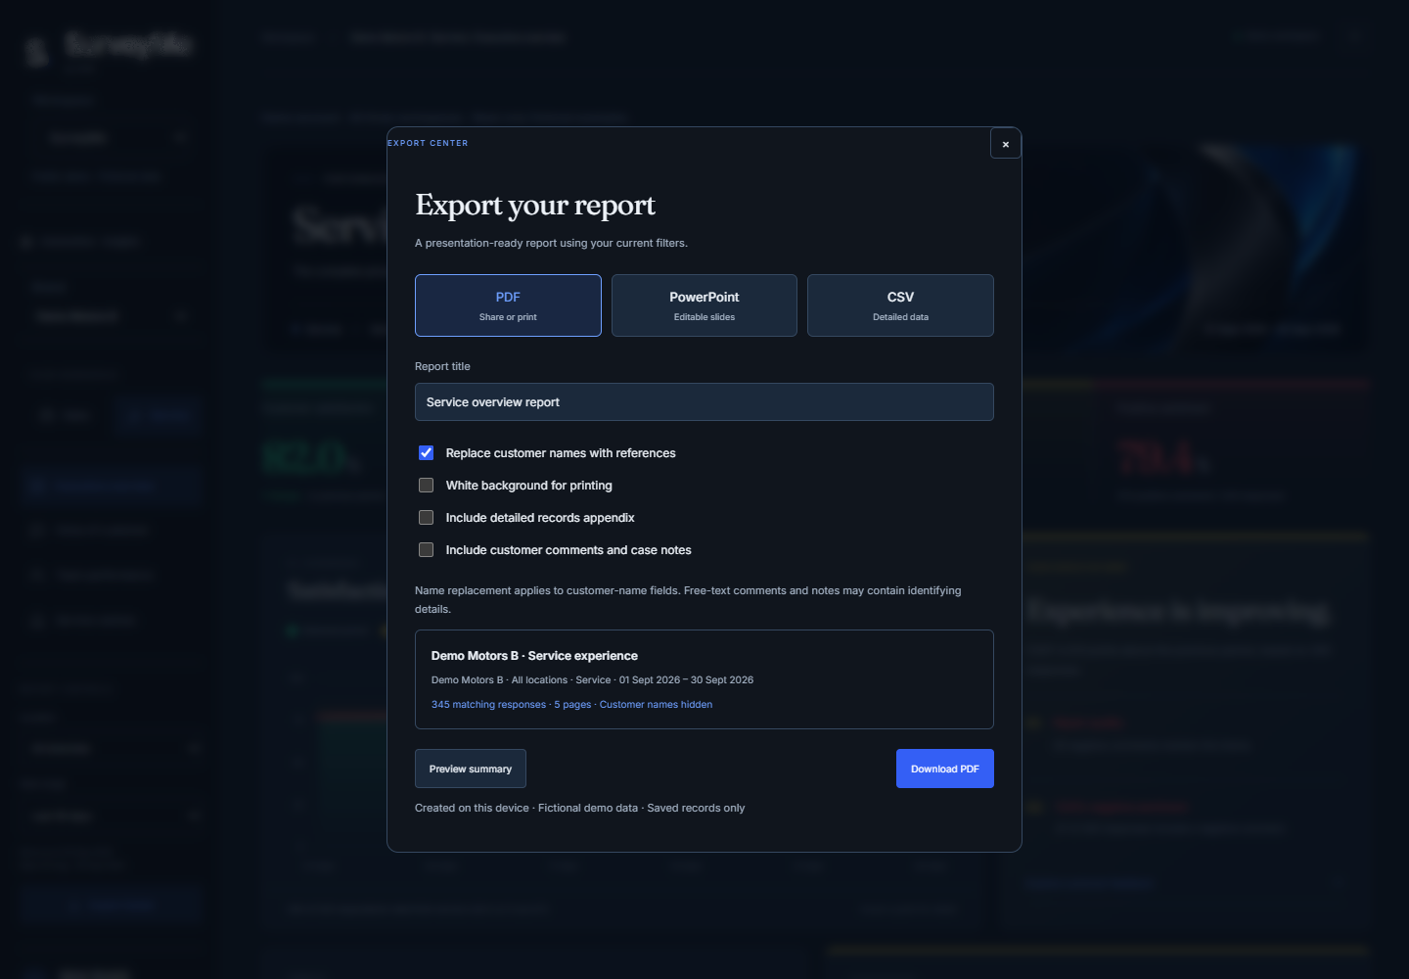Select the PDF export format
The height and width of the screenshot is (979, 1409).
508,305
